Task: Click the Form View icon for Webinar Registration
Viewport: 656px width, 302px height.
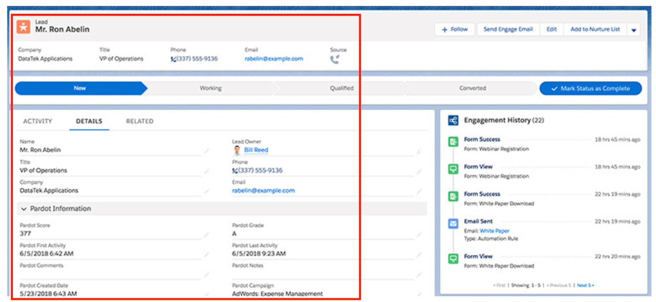Action: click(x=453, y=169)
